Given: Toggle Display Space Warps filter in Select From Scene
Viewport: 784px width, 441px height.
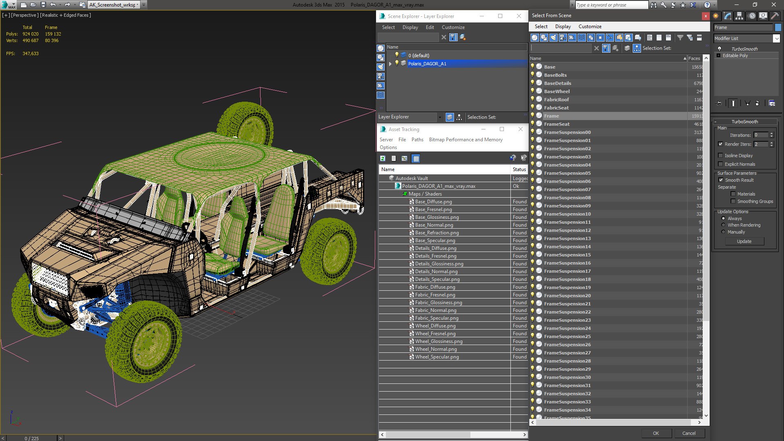Looking at the screenshot, I should [581, 38].
